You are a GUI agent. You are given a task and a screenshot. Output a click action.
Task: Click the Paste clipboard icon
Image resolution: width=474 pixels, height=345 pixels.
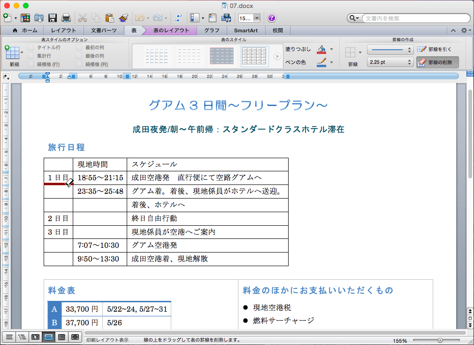[x=110, y=18]
